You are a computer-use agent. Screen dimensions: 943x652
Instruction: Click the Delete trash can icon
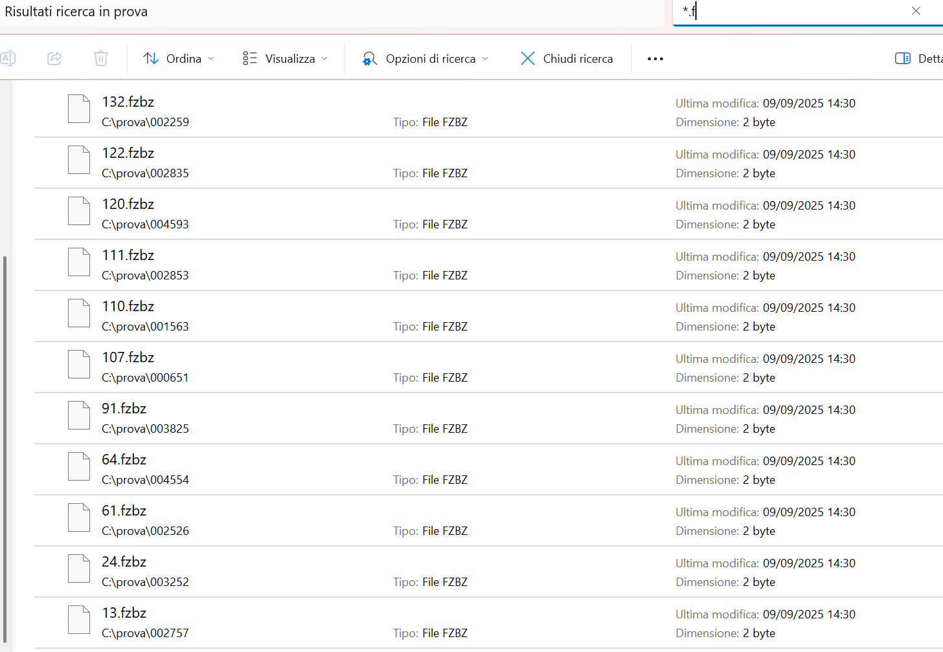pos(101,58)
